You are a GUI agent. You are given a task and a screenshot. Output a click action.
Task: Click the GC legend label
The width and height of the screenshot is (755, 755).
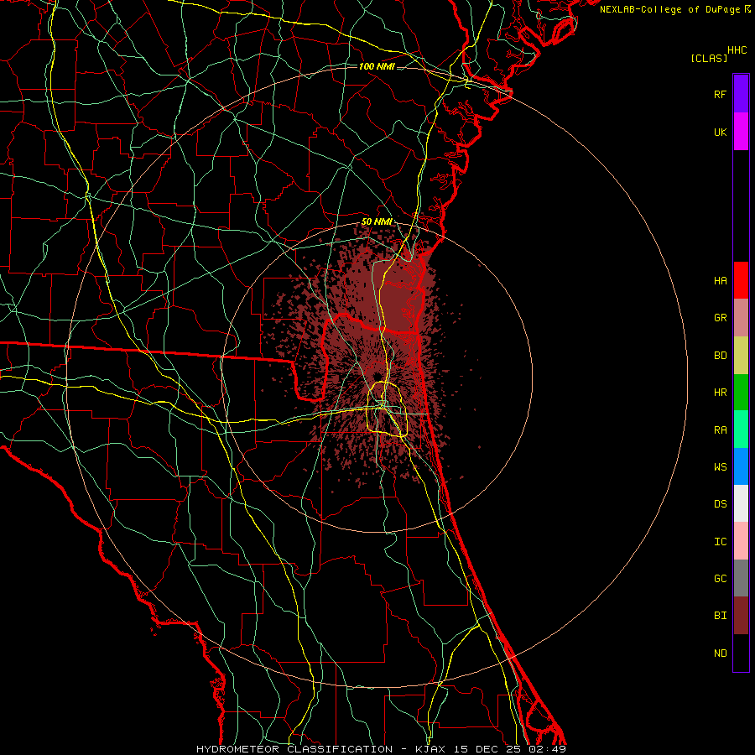point(720,578)
